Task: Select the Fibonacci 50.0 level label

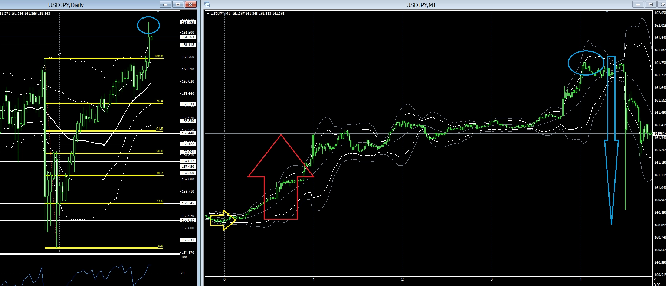Action: 160,151
